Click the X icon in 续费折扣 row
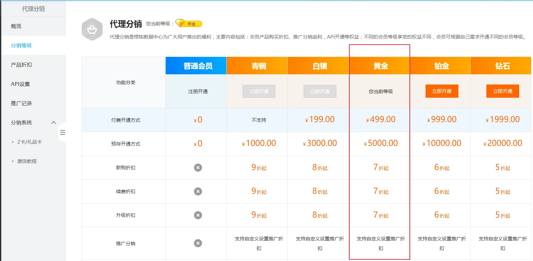Viewport: 533px width, 261px height. 198,192
